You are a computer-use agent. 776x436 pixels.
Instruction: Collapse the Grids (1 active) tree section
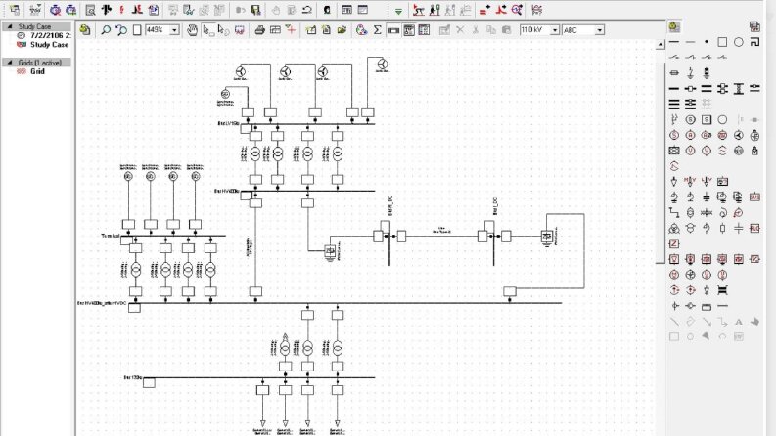click(x=10, y=63)
